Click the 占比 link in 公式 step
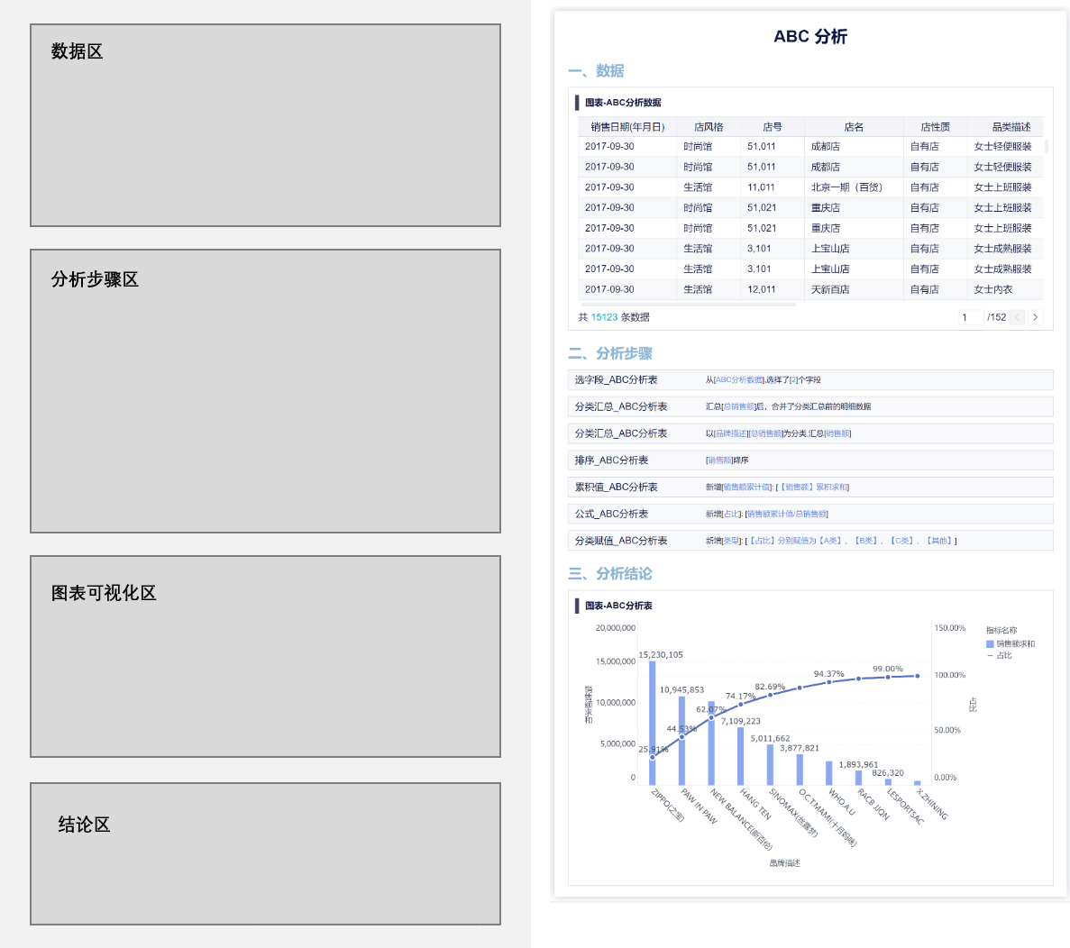 coord(731,514)
